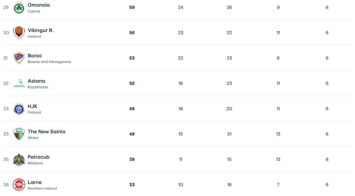The height and width of the screenshot is (196, 355).
Task: Click rank number 36 in the table
Action: [6, 185]
